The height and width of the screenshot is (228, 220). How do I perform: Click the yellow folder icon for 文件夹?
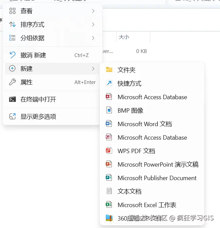[x=109, y=70]
